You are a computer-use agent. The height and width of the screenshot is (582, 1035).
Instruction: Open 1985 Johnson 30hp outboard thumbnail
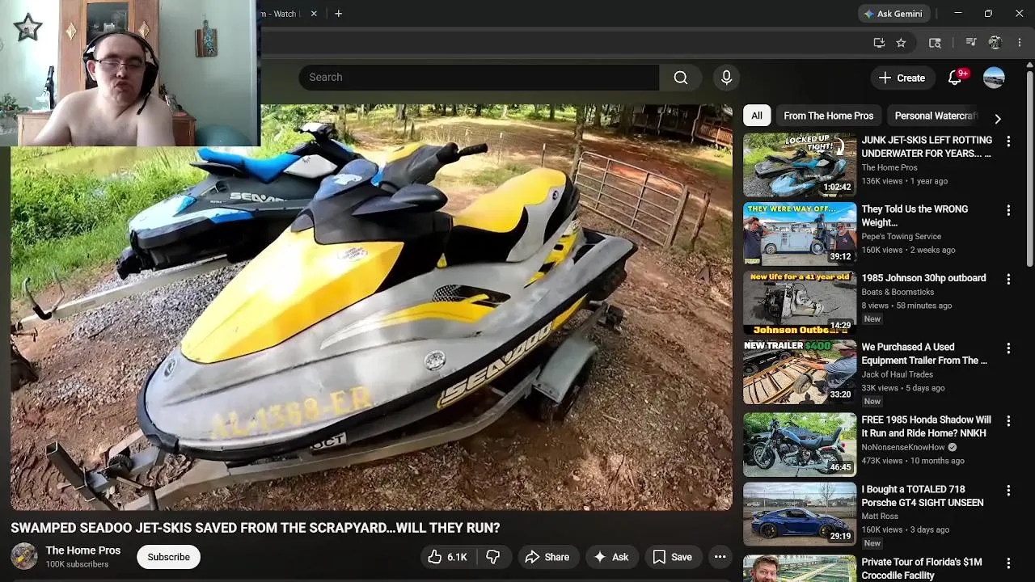(800, 303)
